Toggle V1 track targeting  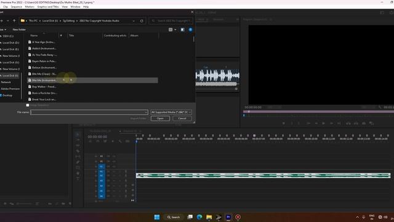click(x=102, y=166)
